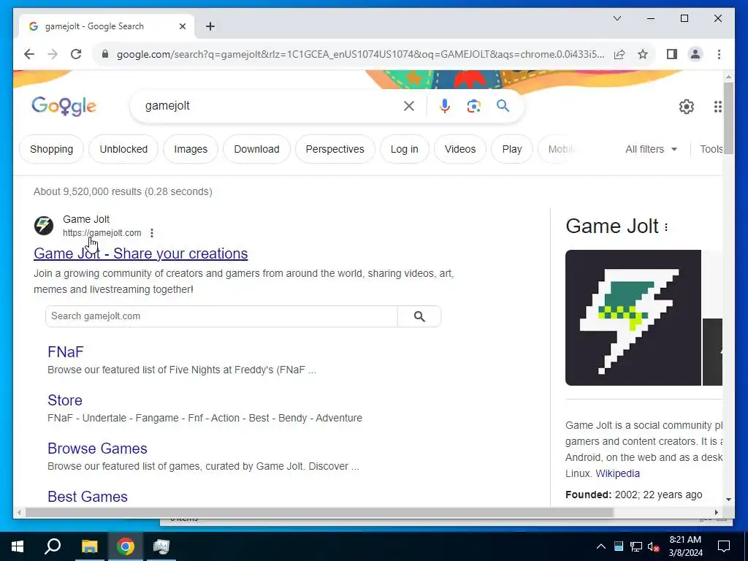The image size is (748, 561).
Task: Open the Chrome side panel icon
Action: coord(672,54)
